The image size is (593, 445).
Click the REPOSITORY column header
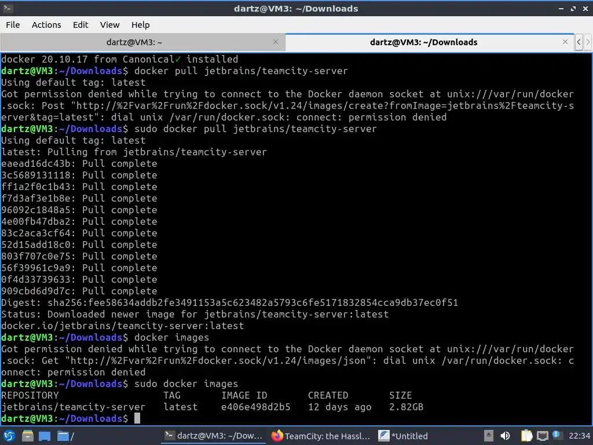pyautogui.click(x=30, y=395)
